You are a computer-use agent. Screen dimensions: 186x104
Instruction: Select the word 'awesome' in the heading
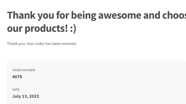click(120, 15)
